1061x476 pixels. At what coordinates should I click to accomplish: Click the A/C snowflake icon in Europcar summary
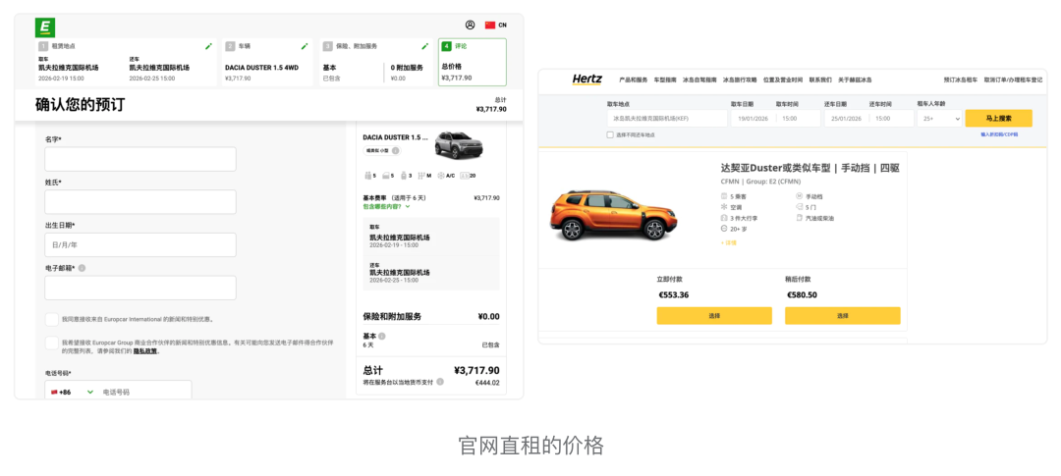[x=441, y=176]
